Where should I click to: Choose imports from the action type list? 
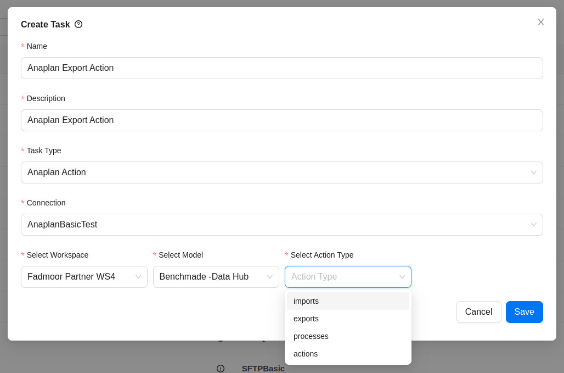pyautogui.click(x=348, y=301)
